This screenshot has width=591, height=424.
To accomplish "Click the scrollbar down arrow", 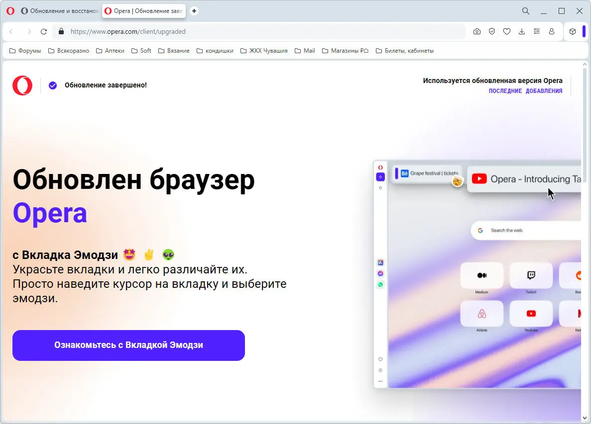I will (585, 418).
